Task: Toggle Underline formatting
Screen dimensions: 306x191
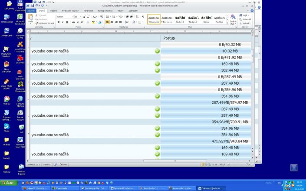Action: click(67, 22)
